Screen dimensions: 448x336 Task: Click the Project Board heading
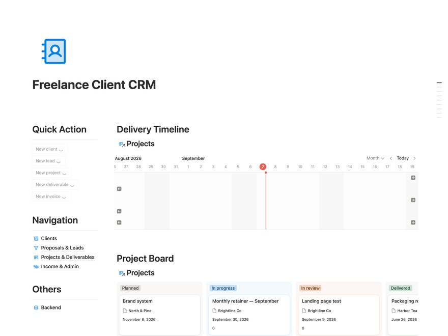145,259
